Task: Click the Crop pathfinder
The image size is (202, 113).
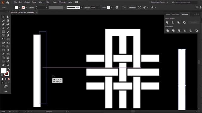Action: pyautogui.click(x=185, y=31)
